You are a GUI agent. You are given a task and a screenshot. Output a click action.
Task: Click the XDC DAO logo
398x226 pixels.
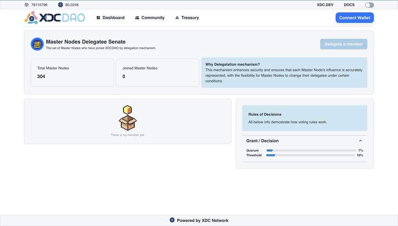click(54, 18)
